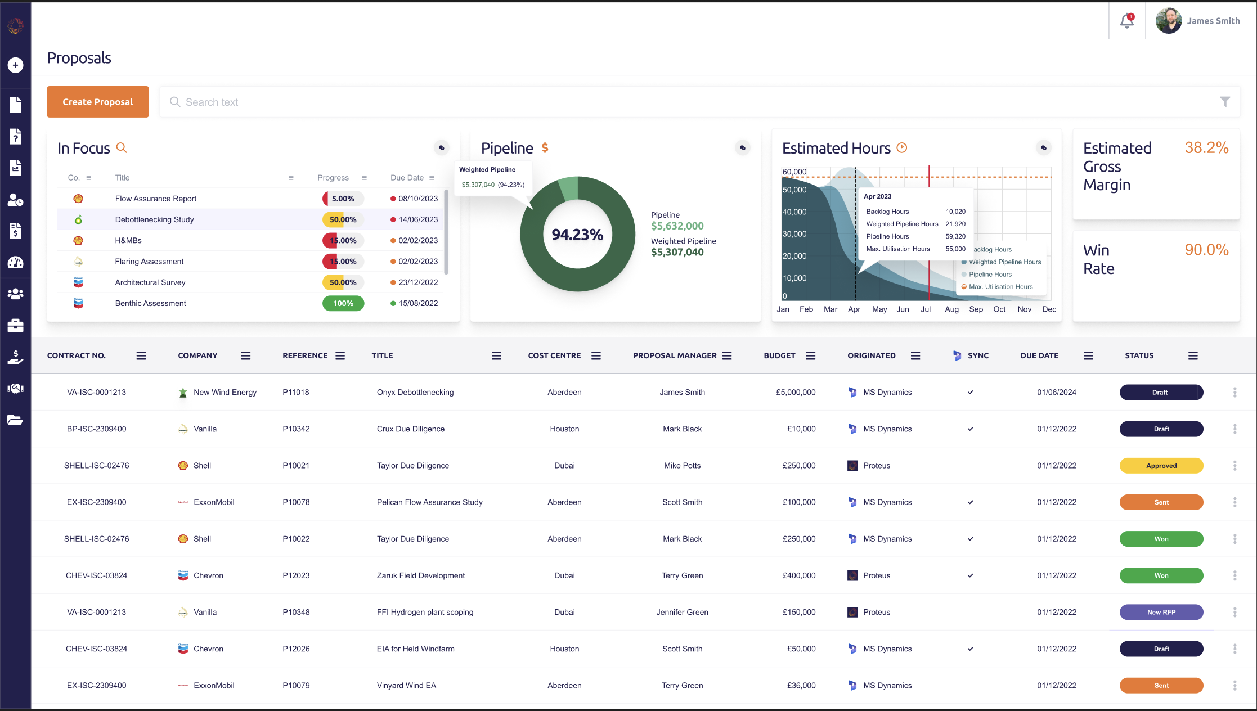
Task: Click the In Focus magnifier icon
Action: [x=122, y=147]
